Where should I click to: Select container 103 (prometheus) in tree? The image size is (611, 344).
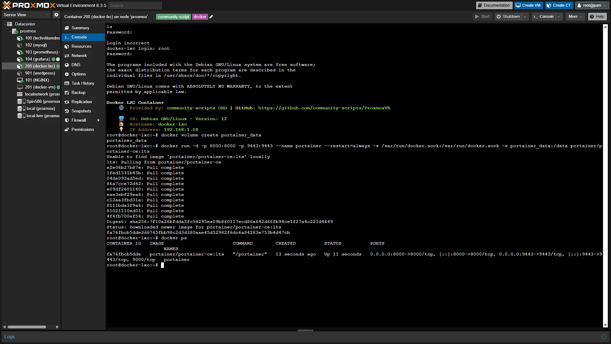tap(41, 52)
